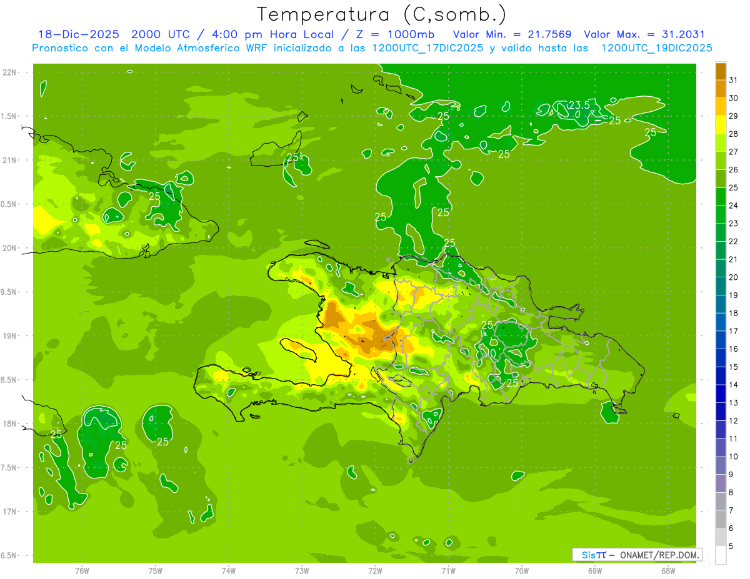Click the "17N" latitude axis label
This screenshot has height=579, width=750.
click(x=10, y=512)
